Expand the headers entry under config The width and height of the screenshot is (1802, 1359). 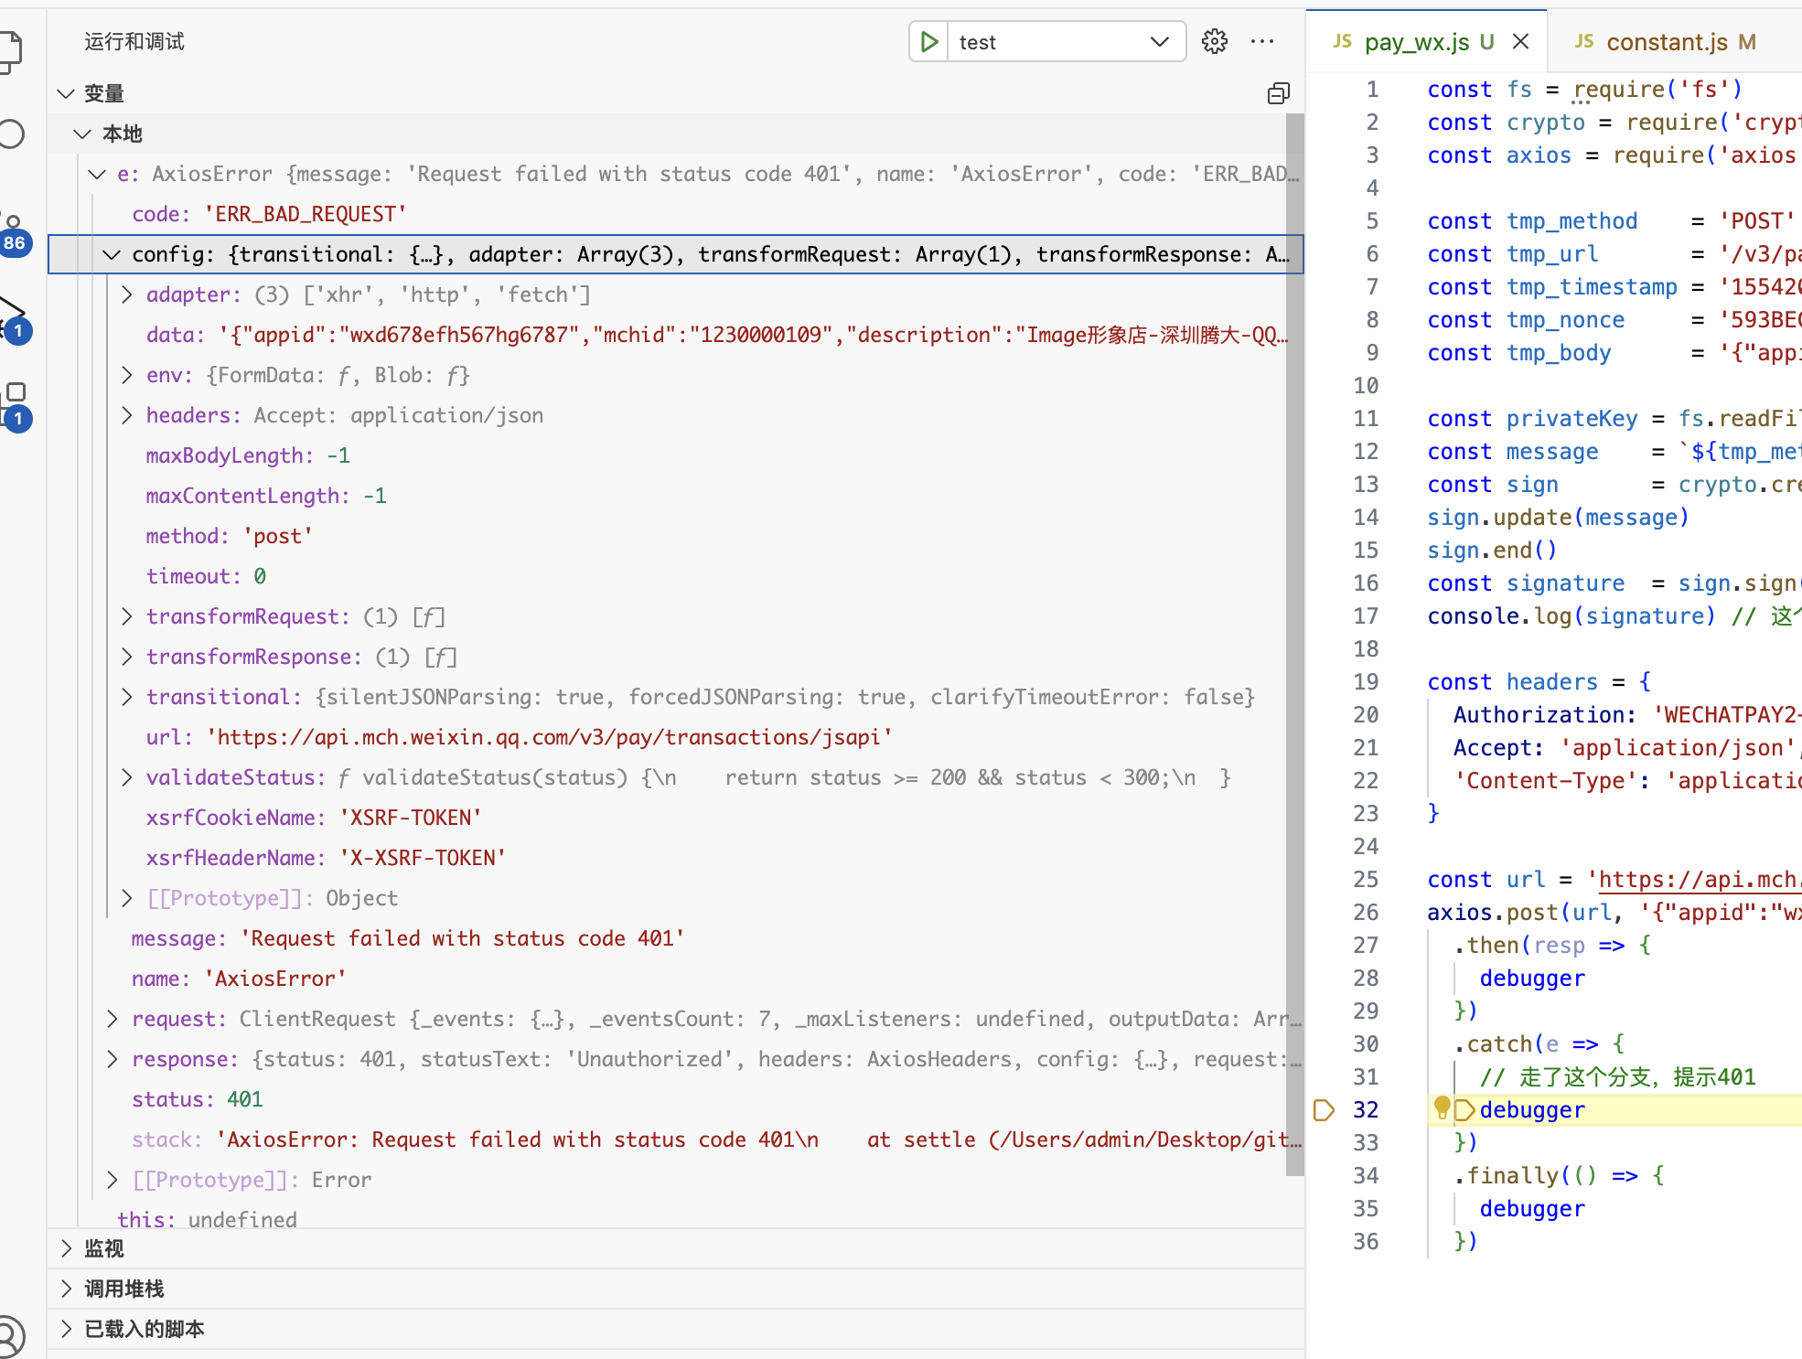point(126,415)
